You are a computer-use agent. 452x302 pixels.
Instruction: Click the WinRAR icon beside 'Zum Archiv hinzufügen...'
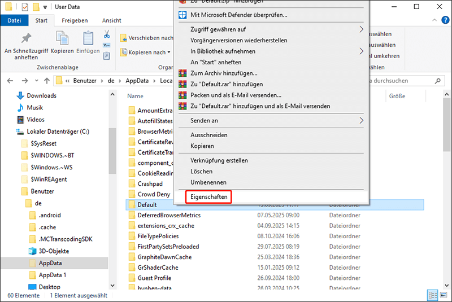[182, 73]
